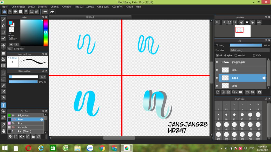Screen dimensions: 271x152
Task: Open the Tệp(F) menu
Action: tap(5, 7)
